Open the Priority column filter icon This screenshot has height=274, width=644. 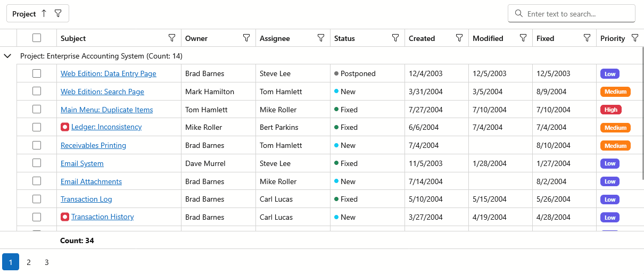(635, 38)
